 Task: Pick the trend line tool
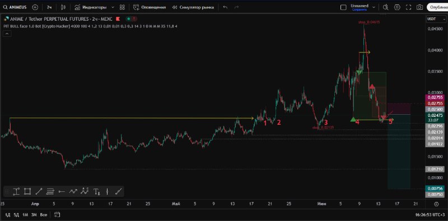39,192
